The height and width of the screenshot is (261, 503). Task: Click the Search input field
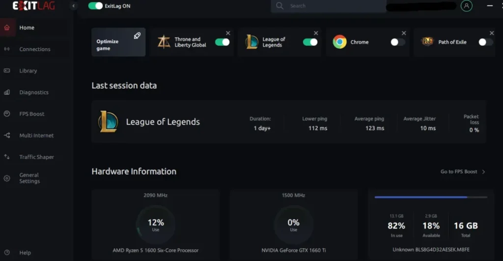(329, 6)
